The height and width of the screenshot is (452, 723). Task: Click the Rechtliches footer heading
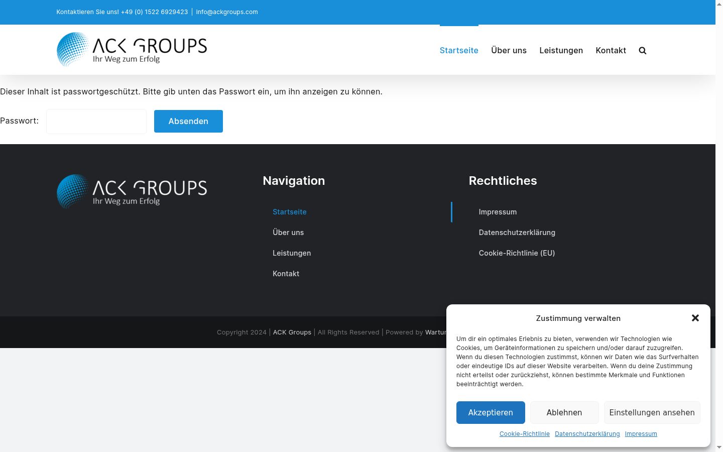pyautogui.click(x=503, y=181)
